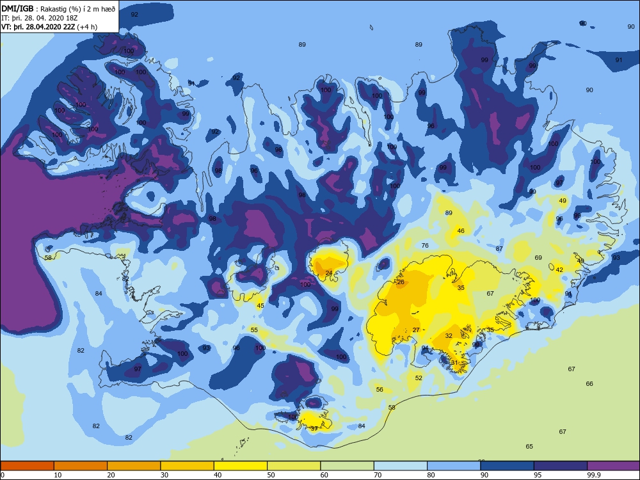Click the humidity value 37 on the southern island

pos(314,429)
